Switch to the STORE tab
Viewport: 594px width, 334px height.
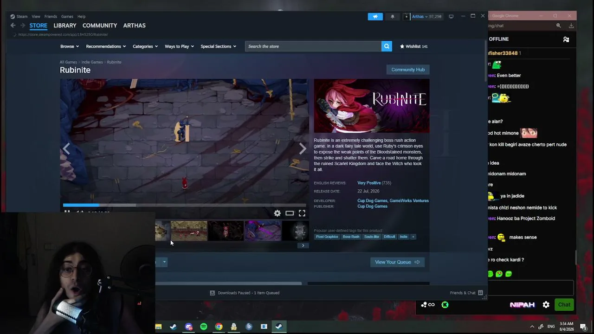pos(39,26)
